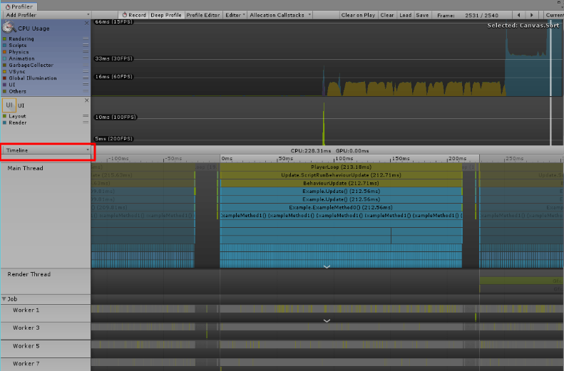Viewport: 564px width, 371px height.
Task: Click the UI module icon
Action: 9,105
